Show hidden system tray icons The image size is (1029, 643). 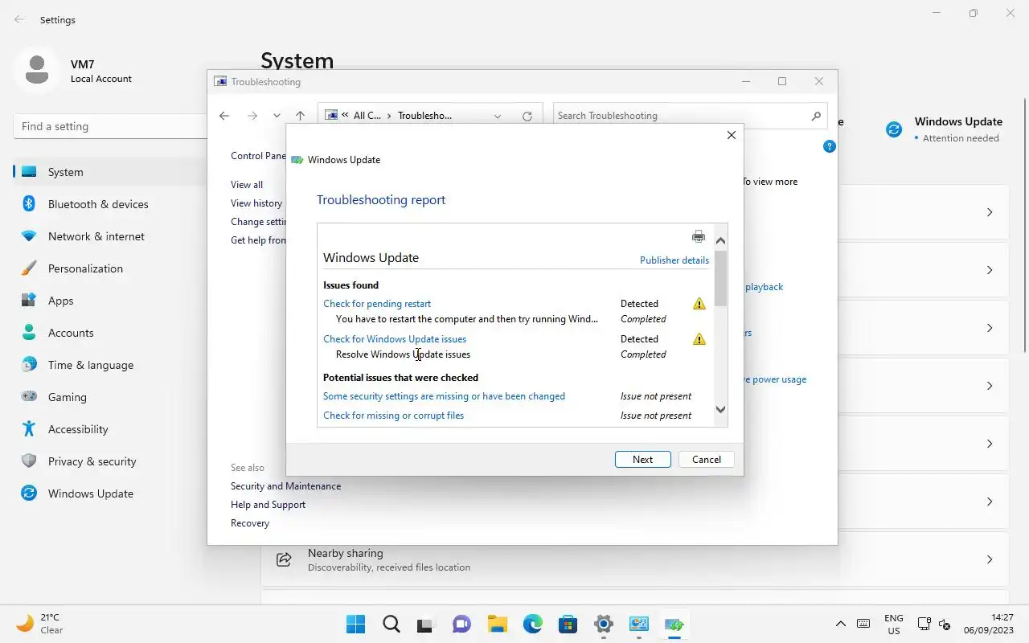(841, 624)
